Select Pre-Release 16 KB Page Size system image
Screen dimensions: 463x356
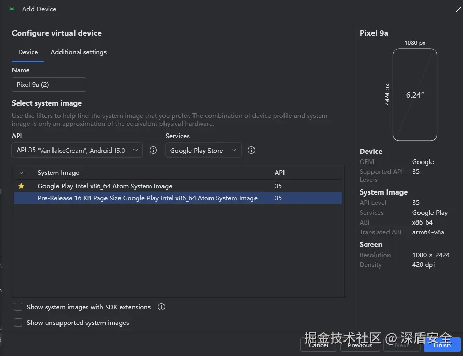tap(147, 198)
